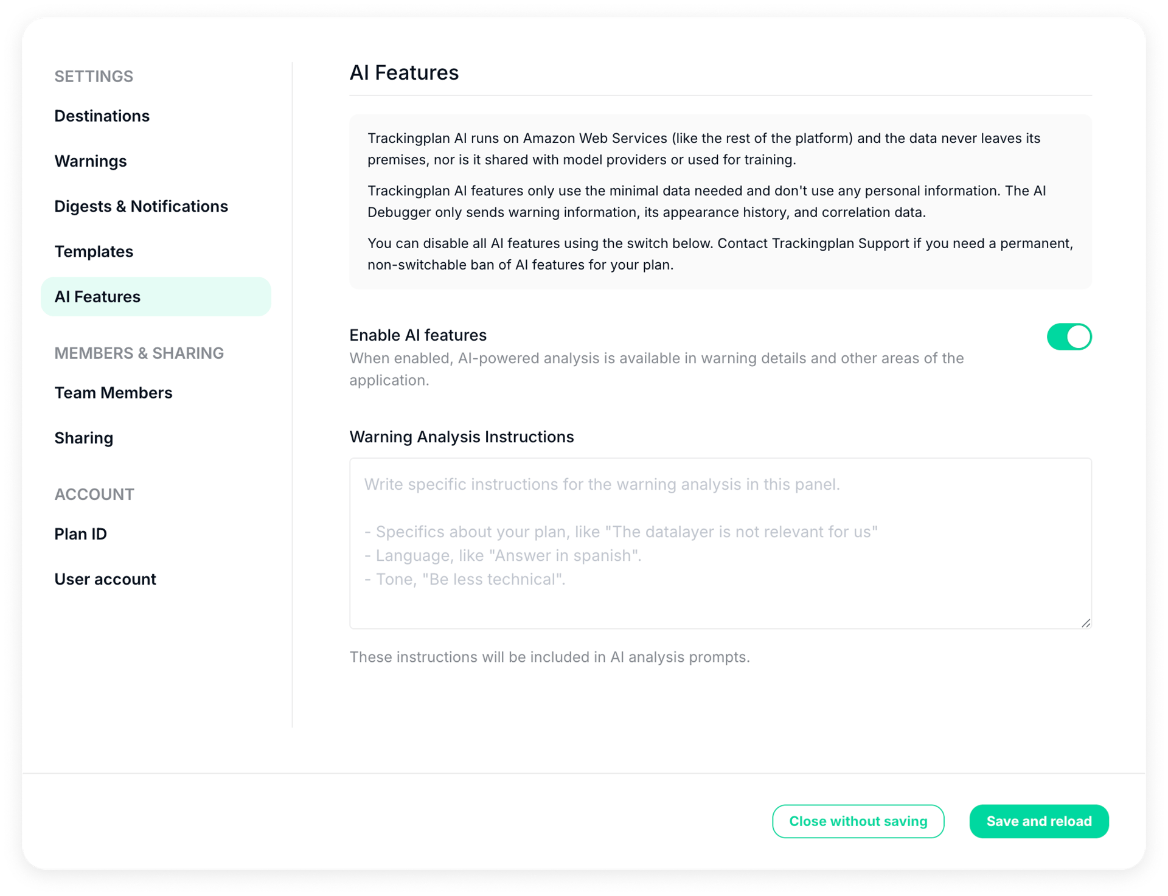Open Digests & Notifications section
This screenshot has height=896, width=1168.
point(141,206)
